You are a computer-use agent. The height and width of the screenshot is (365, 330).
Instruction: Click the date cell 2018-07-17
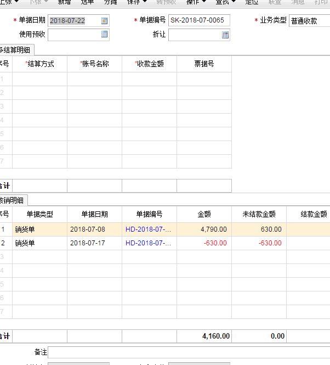(x=95, y=243)
